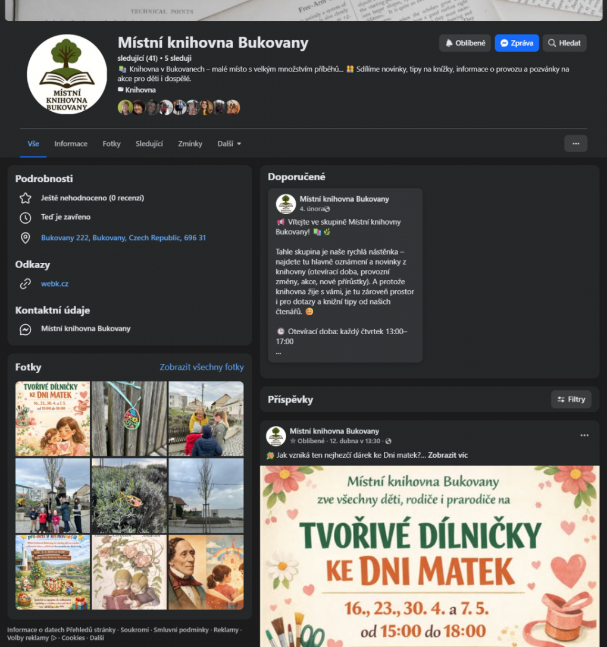Open the Smluvní podmínky footer link
This screenshot has height=647, width=607.
[182, 630]
